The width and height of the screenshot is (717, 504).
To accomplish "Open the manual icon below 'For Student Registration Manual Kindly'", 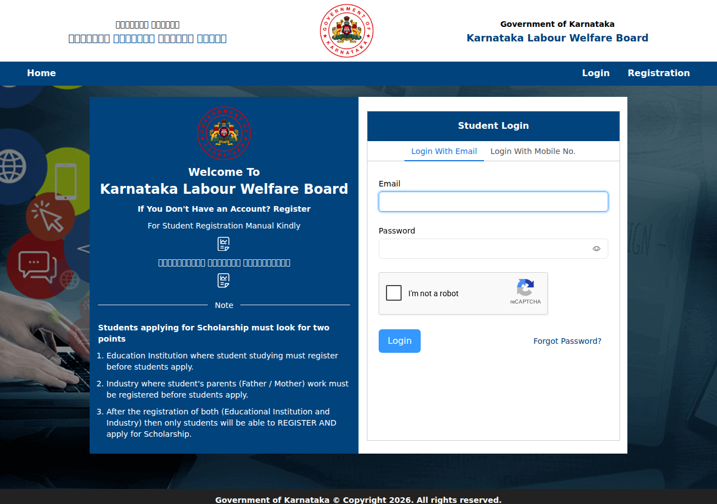I will [x=224, y=244].
